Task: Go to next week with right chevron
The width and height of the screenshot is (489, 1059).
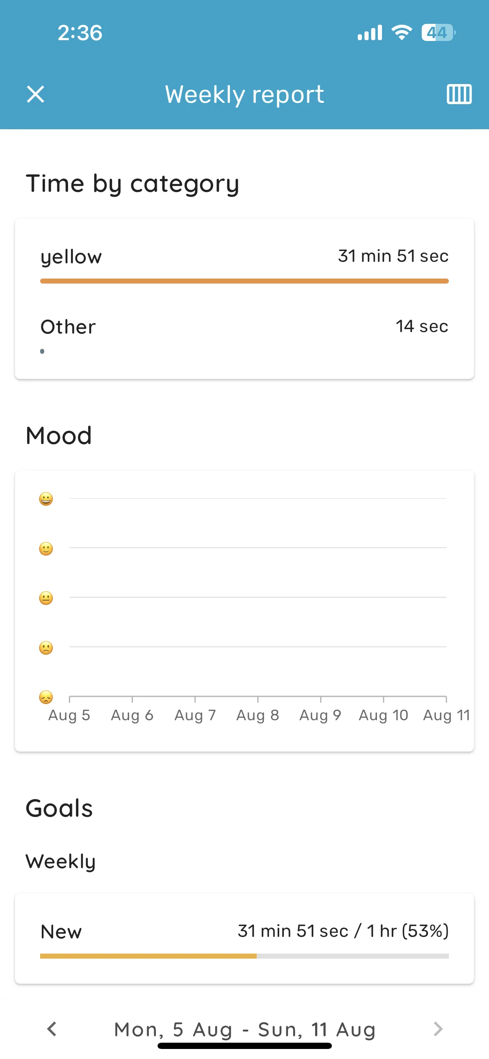Action: pos(438,1029)
